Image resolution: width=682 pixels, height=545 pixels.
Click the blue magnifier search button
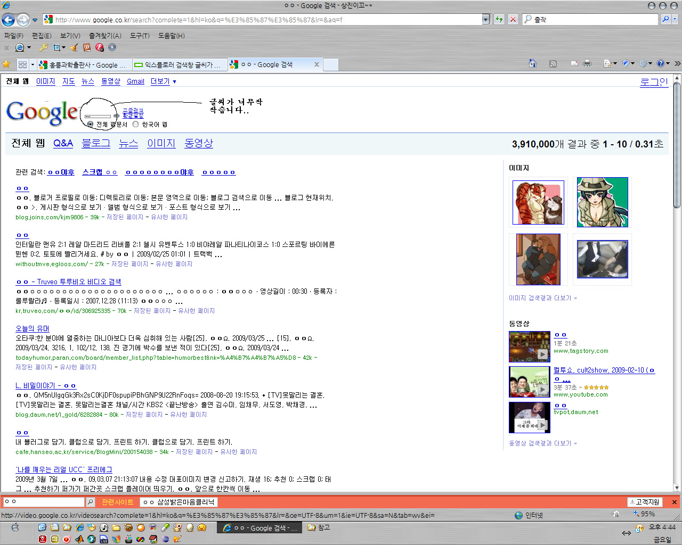(x=665, y=19)
